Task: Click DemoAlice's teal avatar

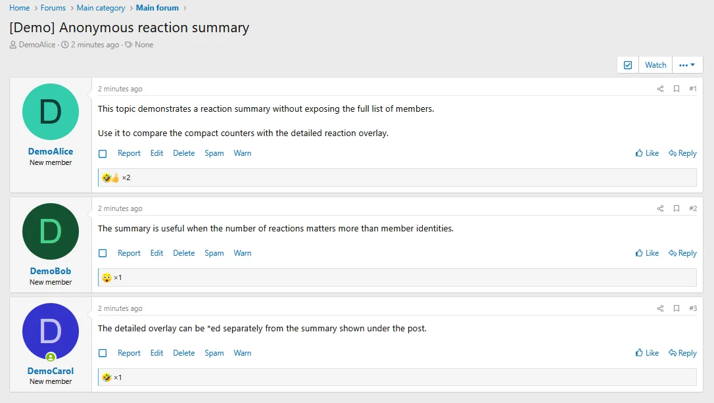Action: tap(51, 112)
